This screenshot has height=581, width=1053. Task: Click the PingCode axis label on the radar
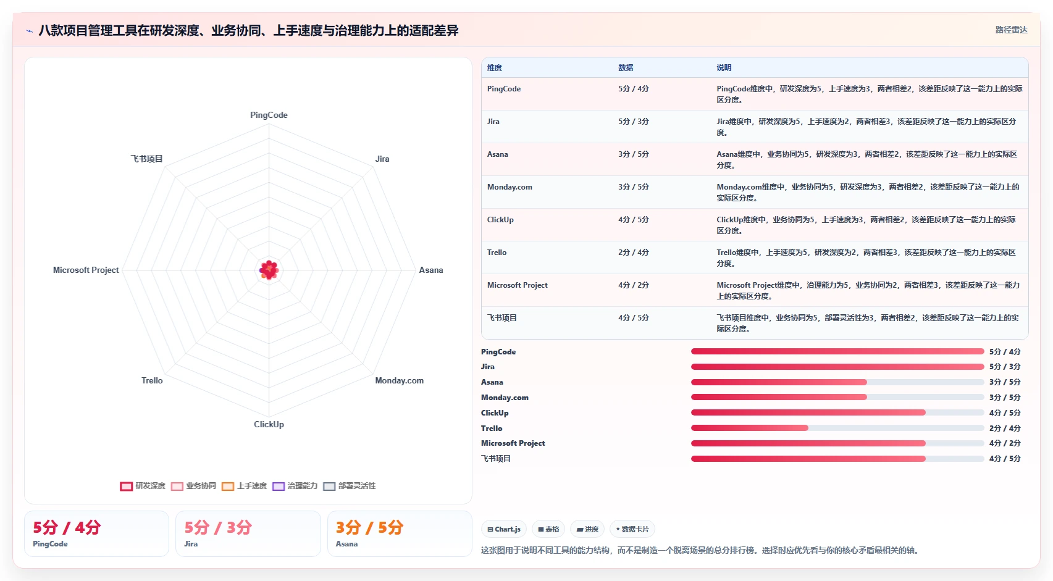[269, 115]
